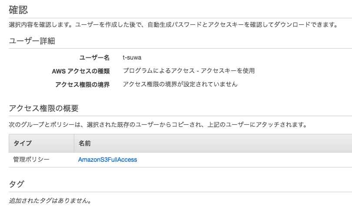
Task: Click the 確認 page heading
Action: click(x=19, y=9)
